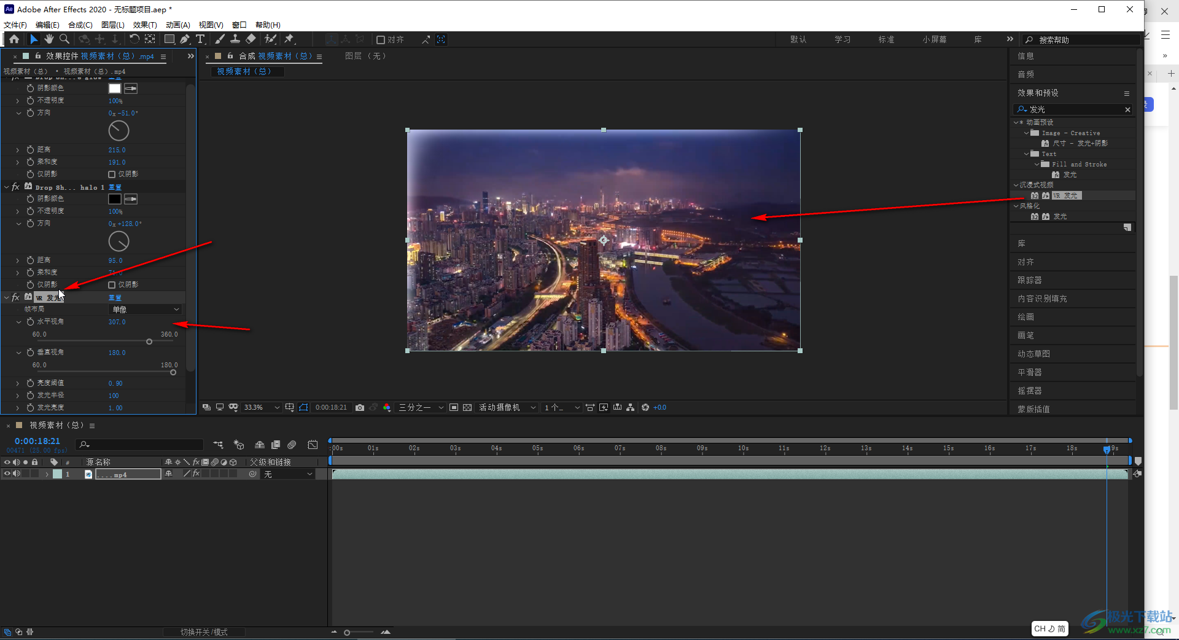This screenshot has height=640, width=1179.
Task: Select the Roto Brush tool
Action: 270,39
